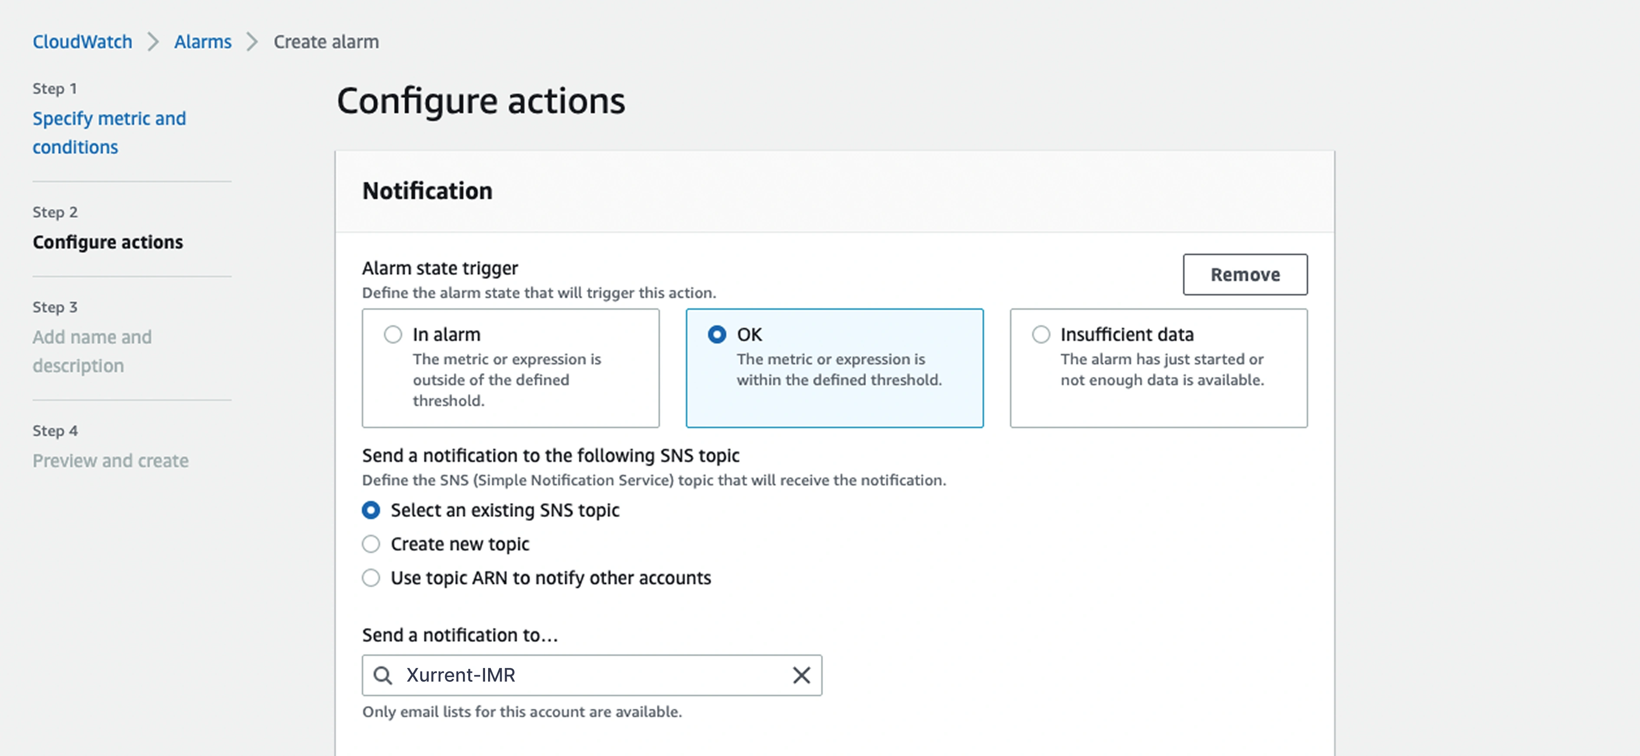Screen dimensions: 1640x756
Task: Click the chevron separator after CloudWatch breadcrumb
Action: (154, 42)
